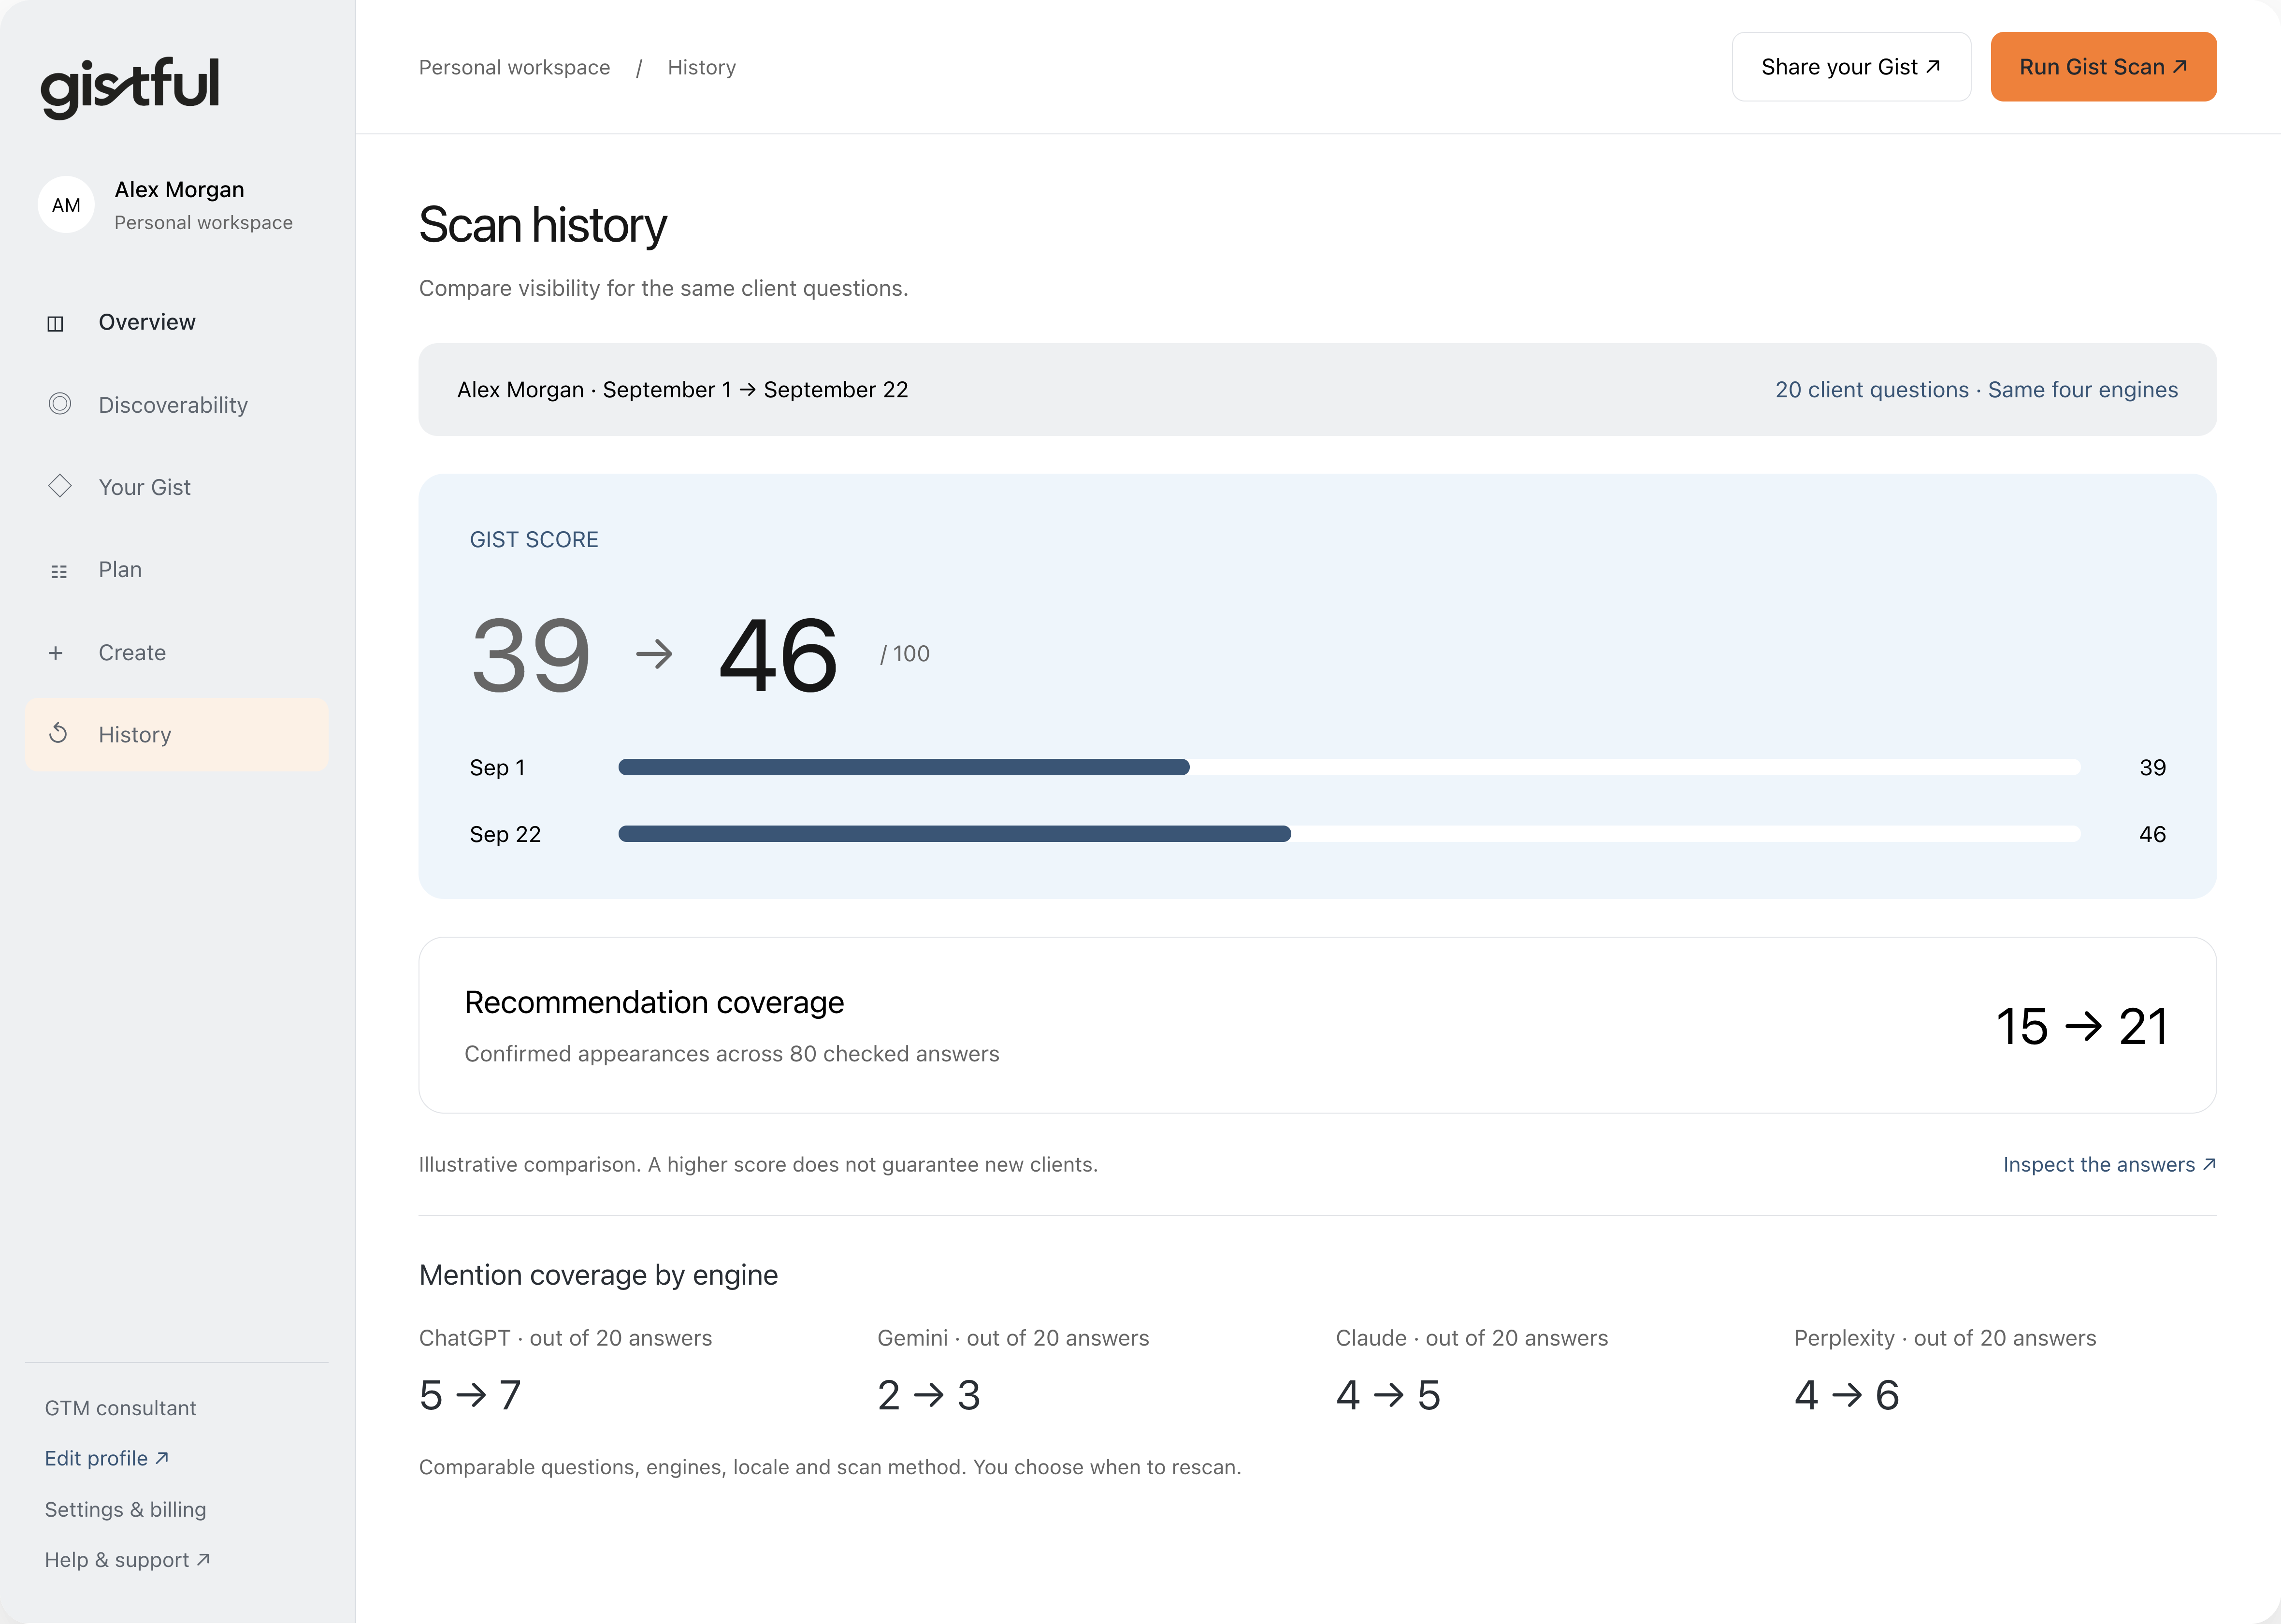The width and height of the screenshot is (2281, 1624).
Task: Click Personal workspace in the breadcrumb
Action: click(514, 67)
